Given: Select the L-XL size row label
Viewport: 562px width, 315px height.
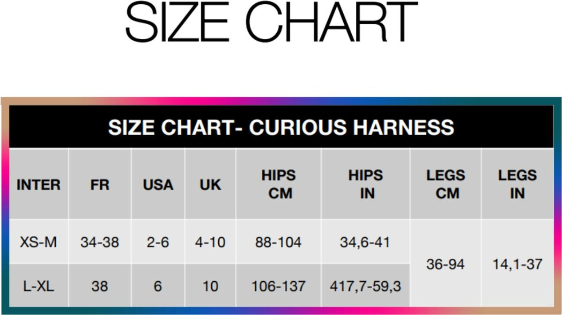Looking at the screenshot, I should (x=38, y=286).
